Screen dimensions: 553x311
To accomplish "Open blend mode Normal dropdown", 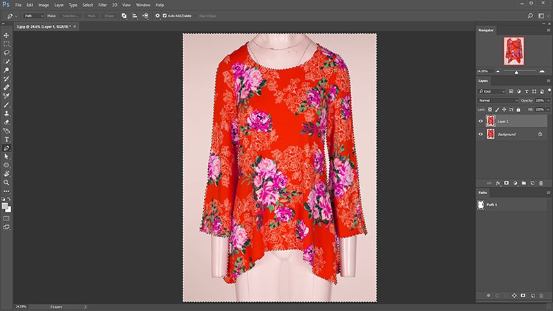I will pos(498,100).
